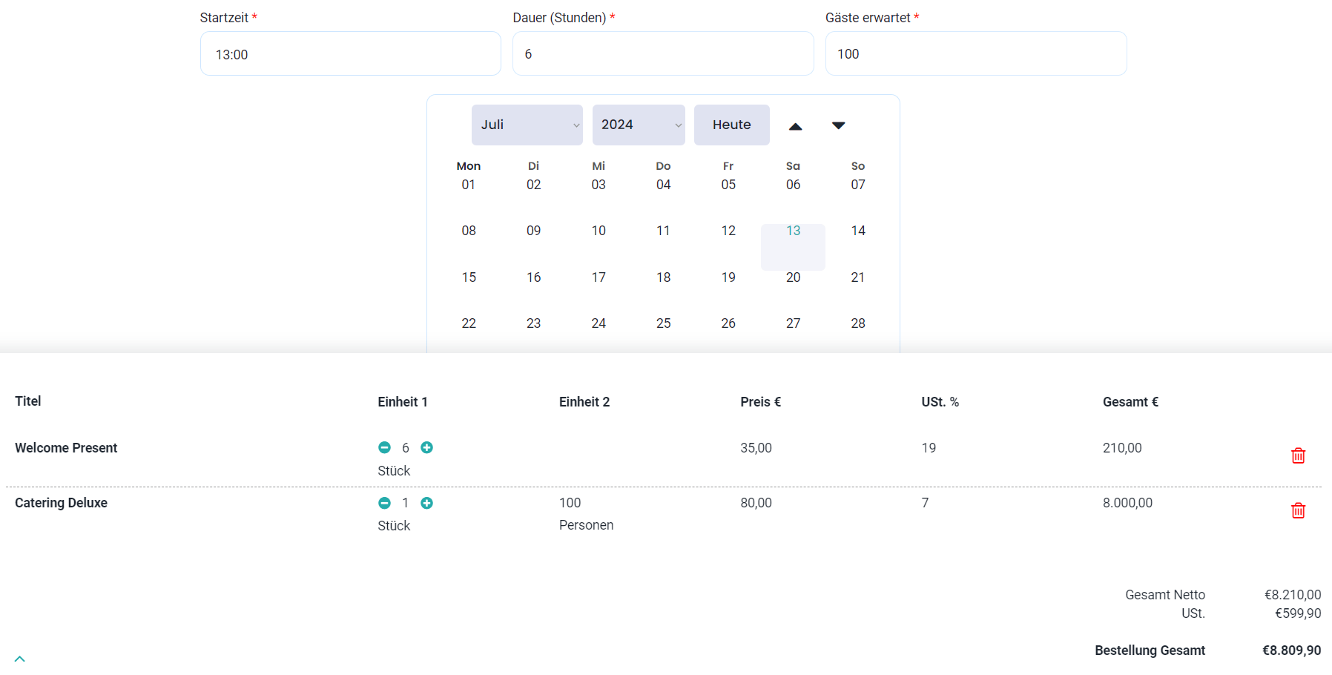Select calendar day 18

click(664, 277)
